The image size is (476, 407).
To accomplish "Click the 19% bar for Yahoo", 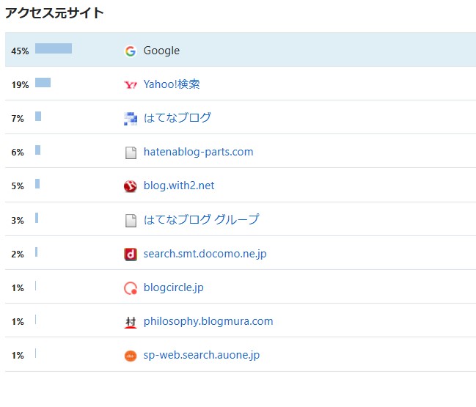I will (x=43, y=83).
